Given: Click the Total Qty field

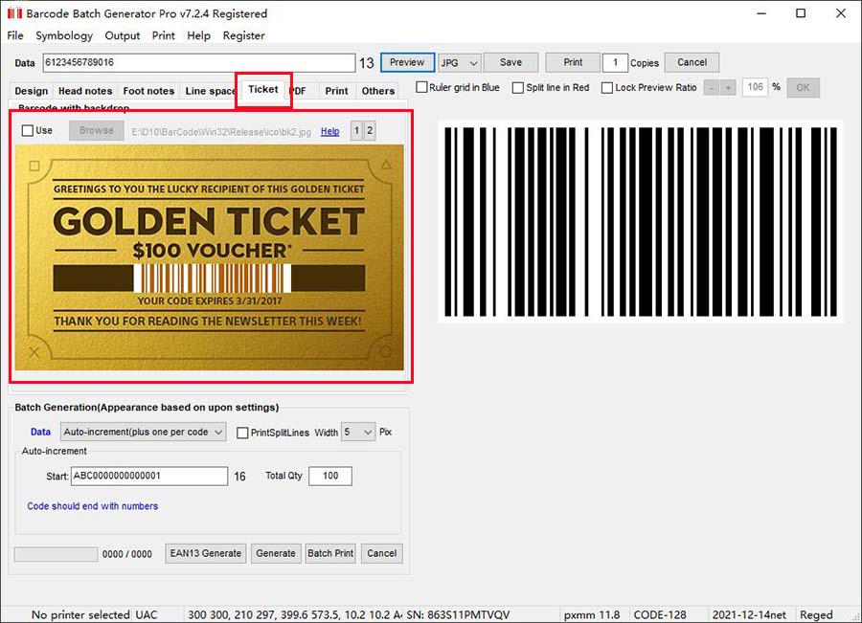Looking at the screenshot, I should [330, 477].
